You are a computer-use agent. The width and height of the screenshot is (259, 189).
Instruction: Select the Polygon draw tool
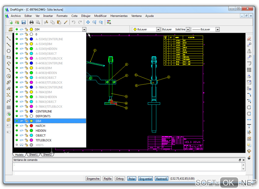point(9,51)
